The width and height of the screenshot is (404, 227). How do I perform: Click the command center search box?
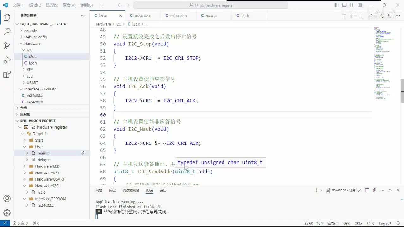click(211, 5)
